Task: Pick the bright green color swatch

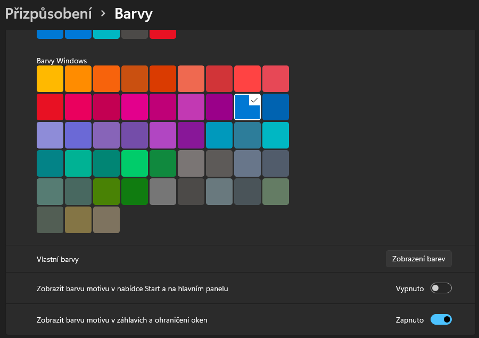Action: (135, 163)
